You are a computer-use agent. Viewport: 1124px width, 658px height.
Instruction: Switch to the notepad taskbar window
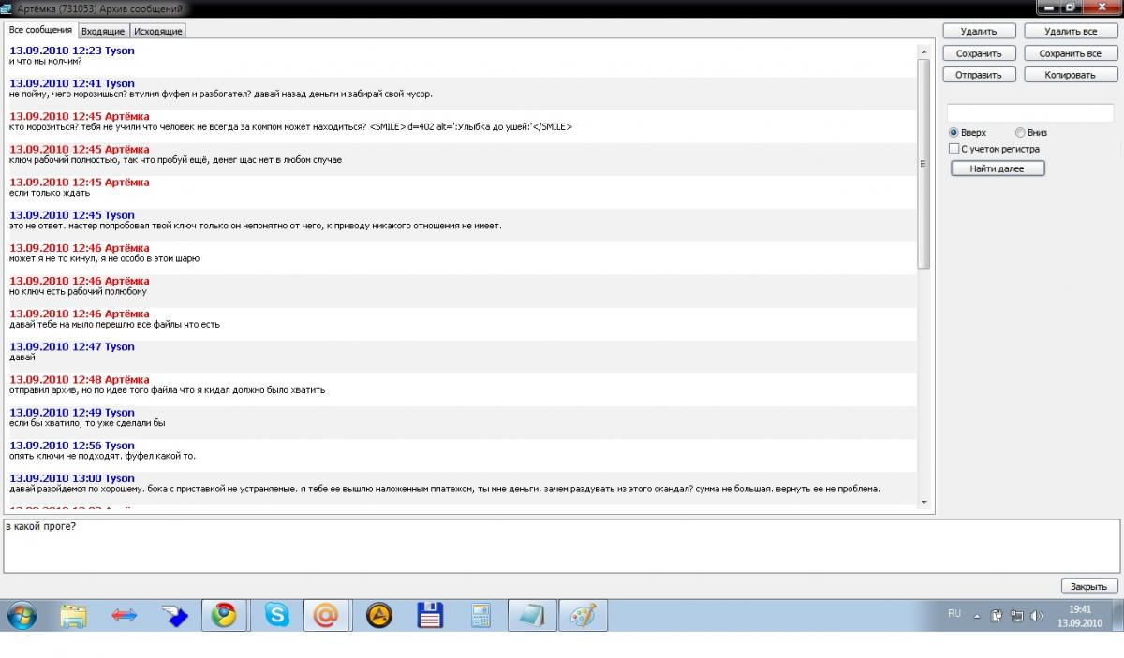531,615
